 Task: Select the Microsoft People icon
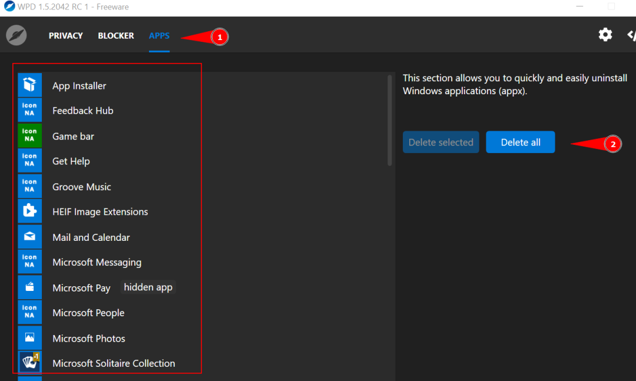[29, 313]
